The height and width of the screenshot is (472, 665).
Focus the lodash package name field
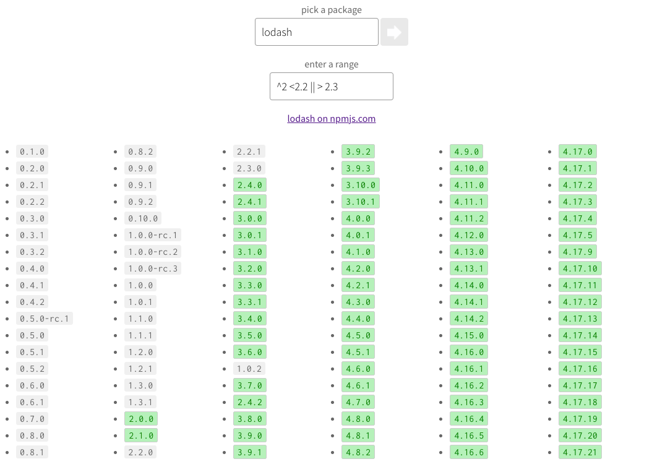[x=316, y=32]
